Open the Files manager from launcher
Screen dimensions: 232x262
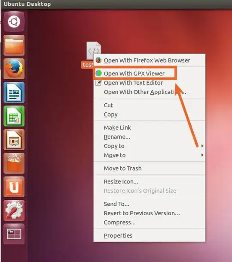(14, 45)
